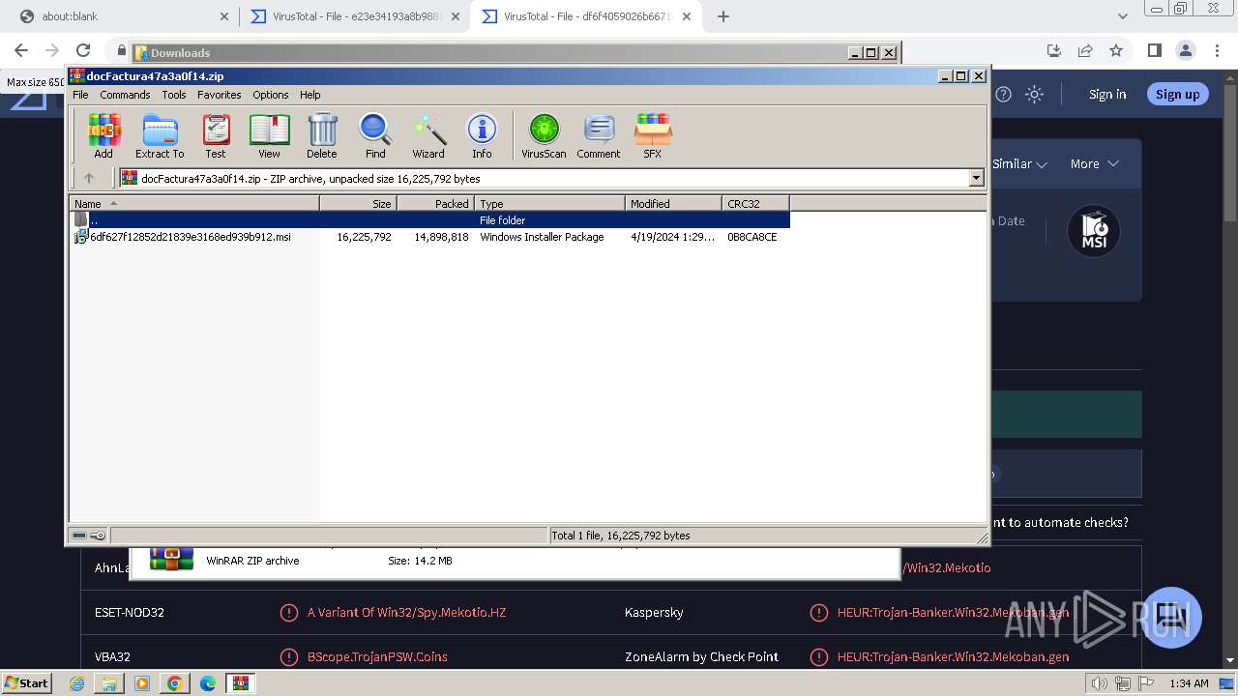Click the VBA32 BScope.TrojanPSW.Coins detection
This screenshot has height=696, width=1238.
pyautogui.click(x=377, y=656)
